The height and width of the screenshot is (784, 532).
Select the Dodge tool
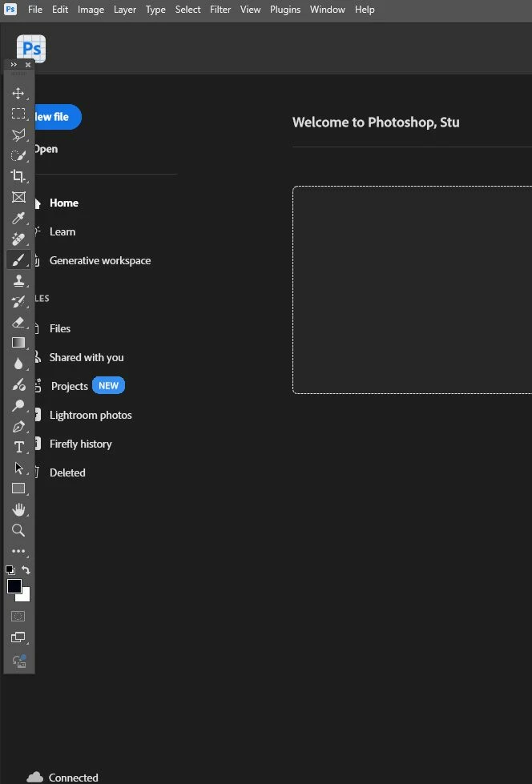(x=18, y=405)
